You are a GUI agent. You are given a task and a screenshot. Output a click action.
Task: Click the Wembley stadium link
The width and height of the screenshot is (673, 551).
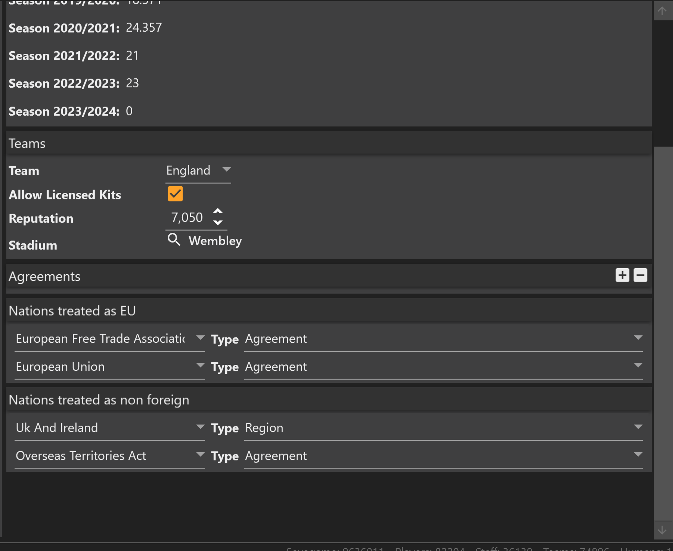pyautogui.click(x=215, y=241)
